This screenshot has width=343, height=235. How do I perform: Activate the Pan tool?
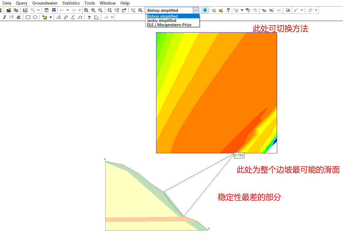coord(124,10)
